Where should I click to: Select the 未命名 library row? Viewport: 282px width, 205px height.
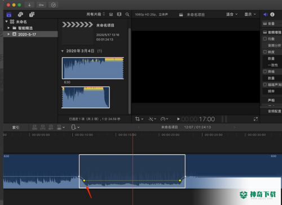(x=30, y=22)
